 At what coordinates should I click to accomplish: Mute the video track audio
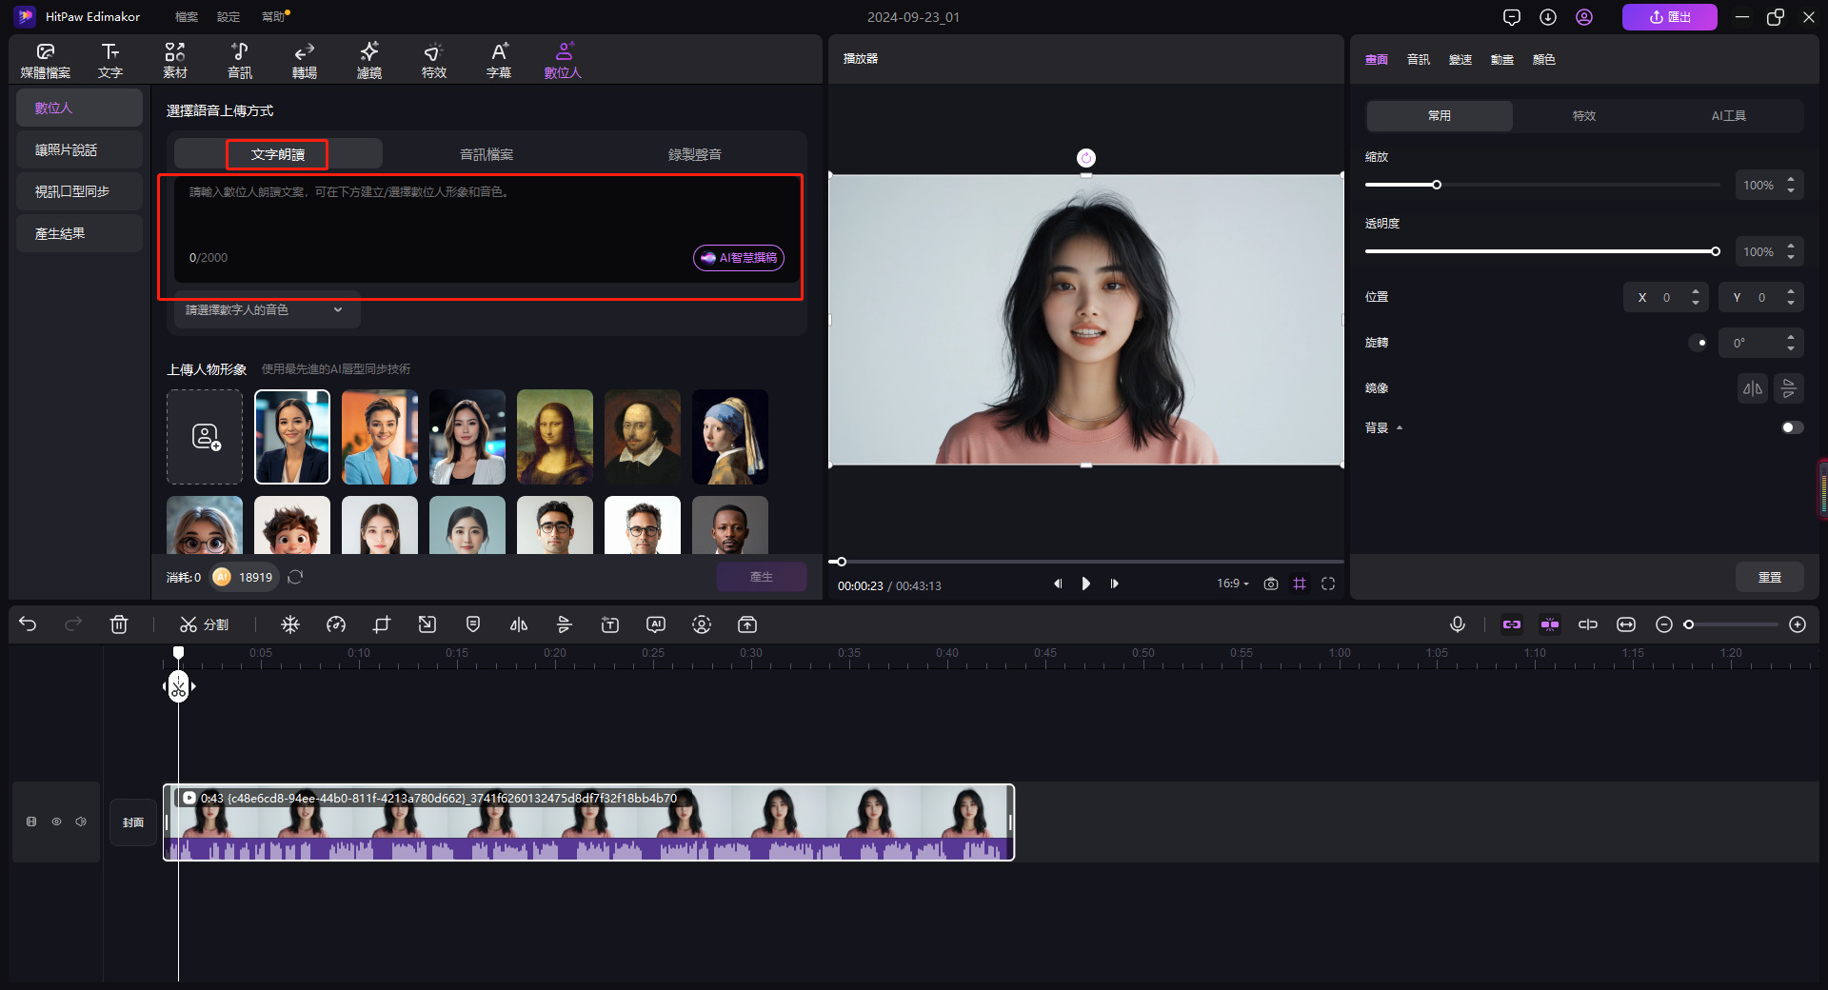point(81,822)
